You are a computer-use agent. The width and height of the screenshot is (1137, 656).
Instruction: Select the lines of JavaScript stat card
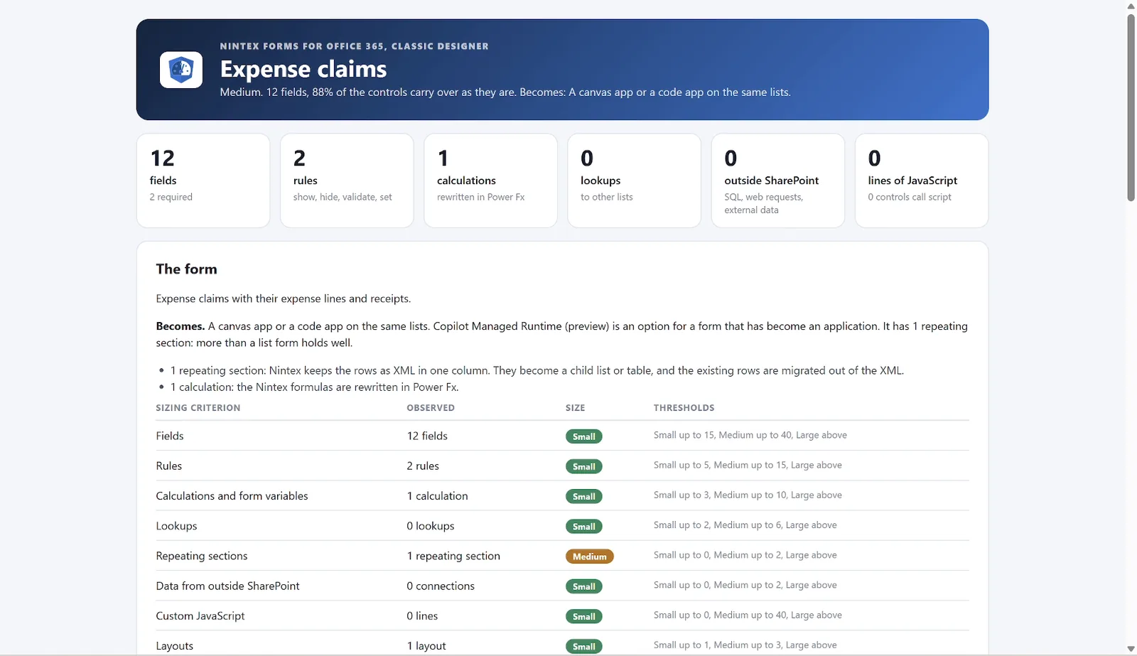tap(922, 181)
